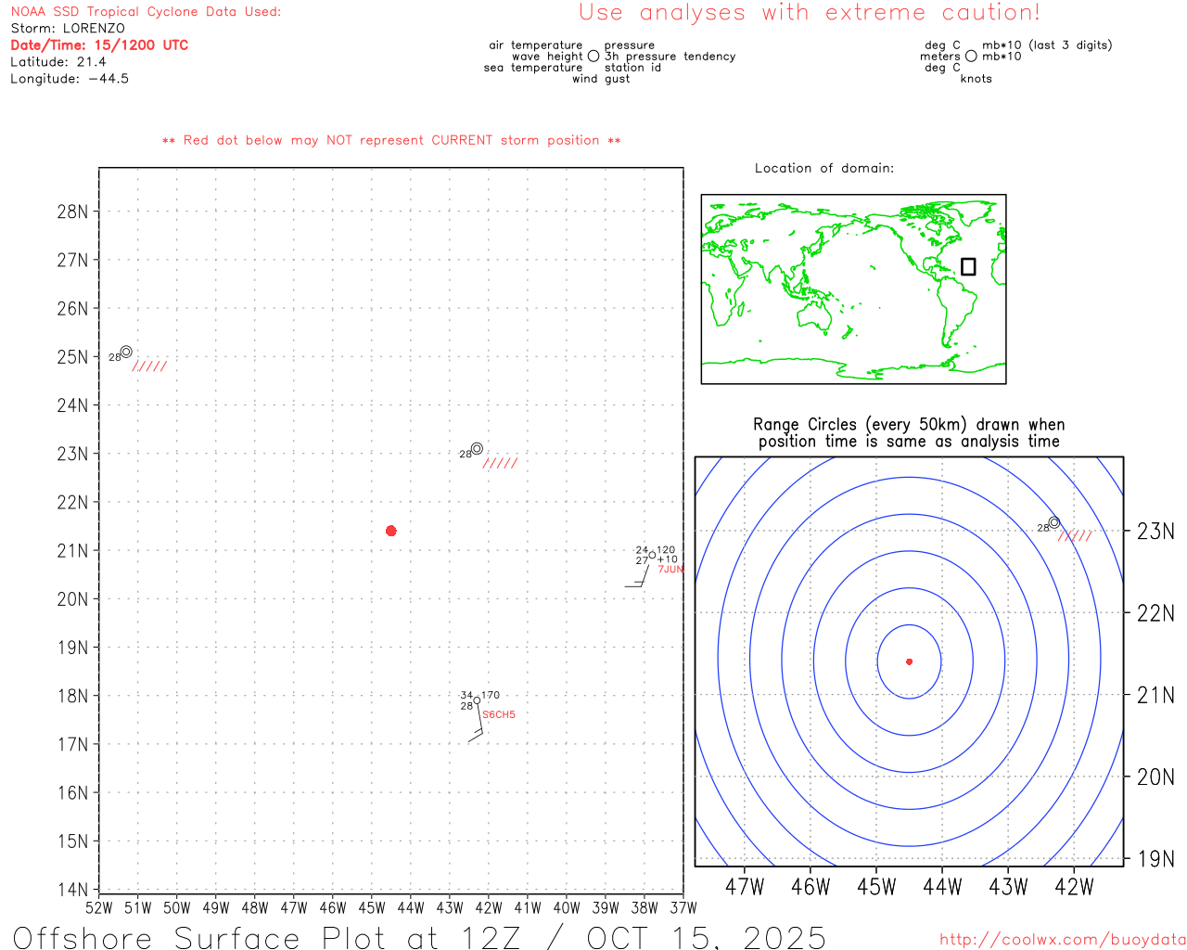Click the '3h pressure tendency' legend label
This screenshot has width=1187, height=950.
point(670,57)
